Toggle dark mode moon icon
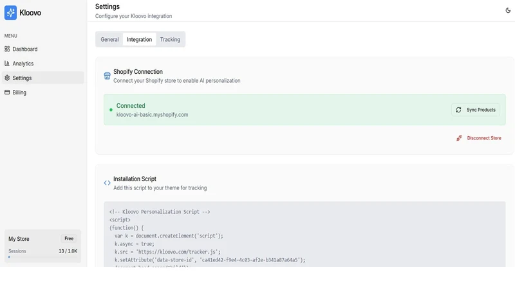The width and height of the screenshot is (515, 289). 508,10
